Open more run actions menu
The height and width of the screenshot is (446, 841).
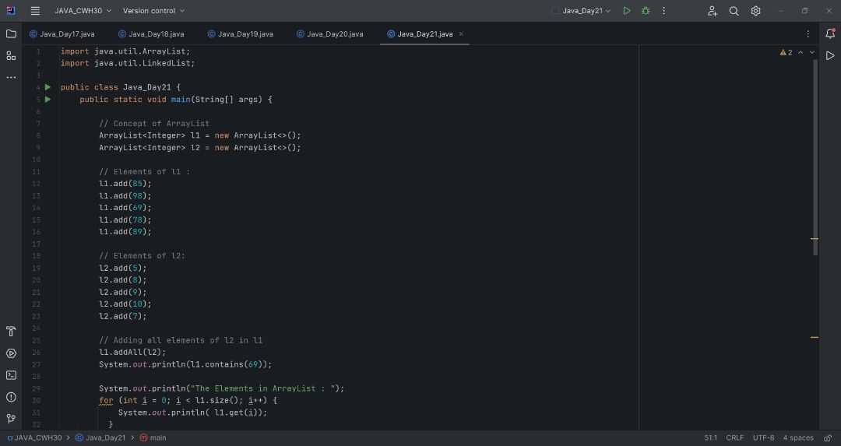[664, 11]
